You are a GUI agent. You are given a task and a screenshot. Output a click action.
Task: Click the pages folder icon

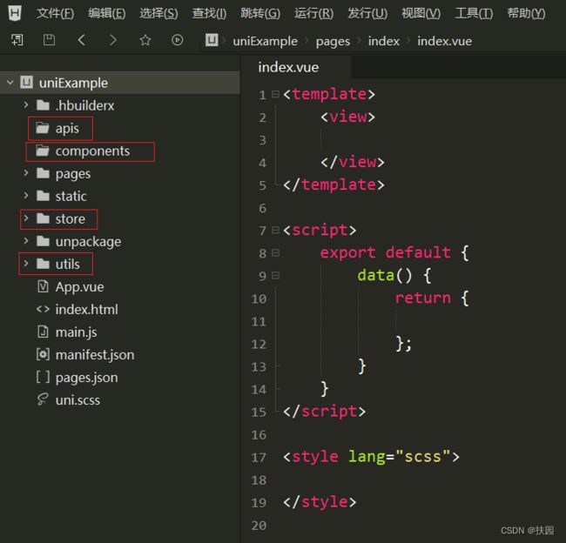pos(43,173)
